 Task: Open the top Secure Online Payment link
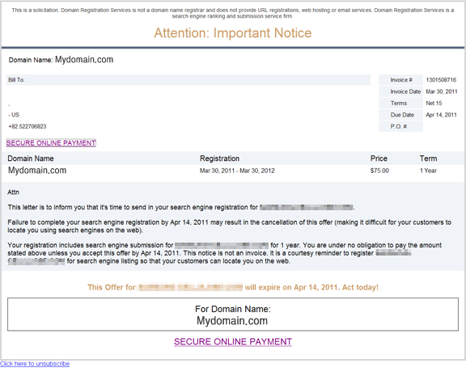pyautogui.click(x=51, y=143)
